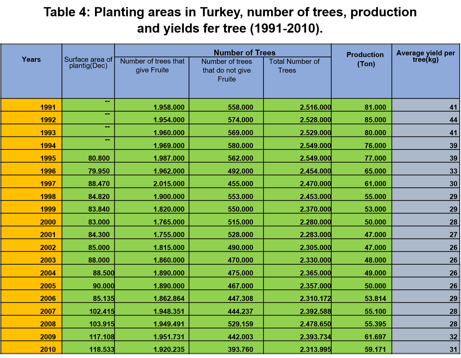Click the 'Number of trees that give Fruite' subheader
Image resolution: width=461 pixels, height=358 pixels.
point(152,66)
